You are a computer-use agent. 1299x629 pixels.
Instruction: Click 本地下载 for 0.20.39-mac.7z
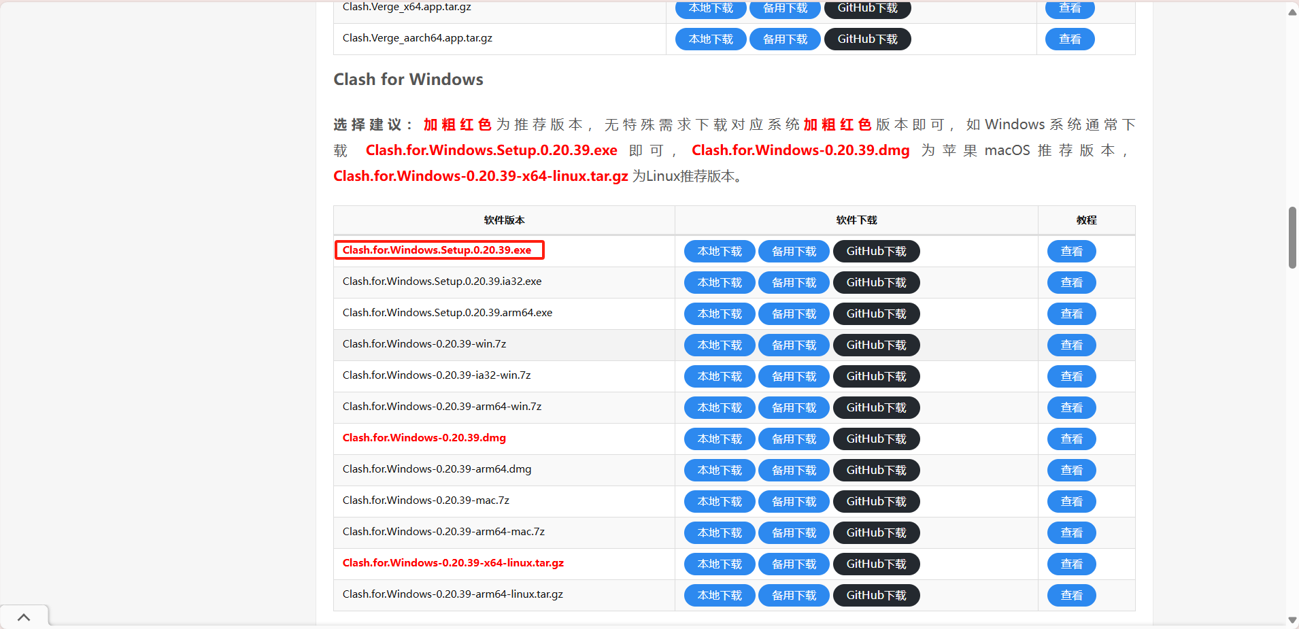coord(720,502)
